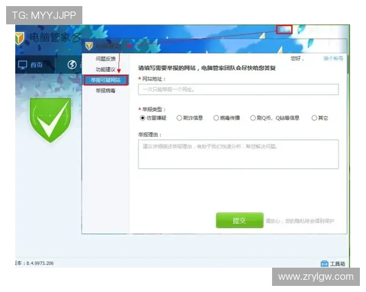366x292 pixels.
Task: Click the 换个帐号 switch account link
Action: (333, 58)
